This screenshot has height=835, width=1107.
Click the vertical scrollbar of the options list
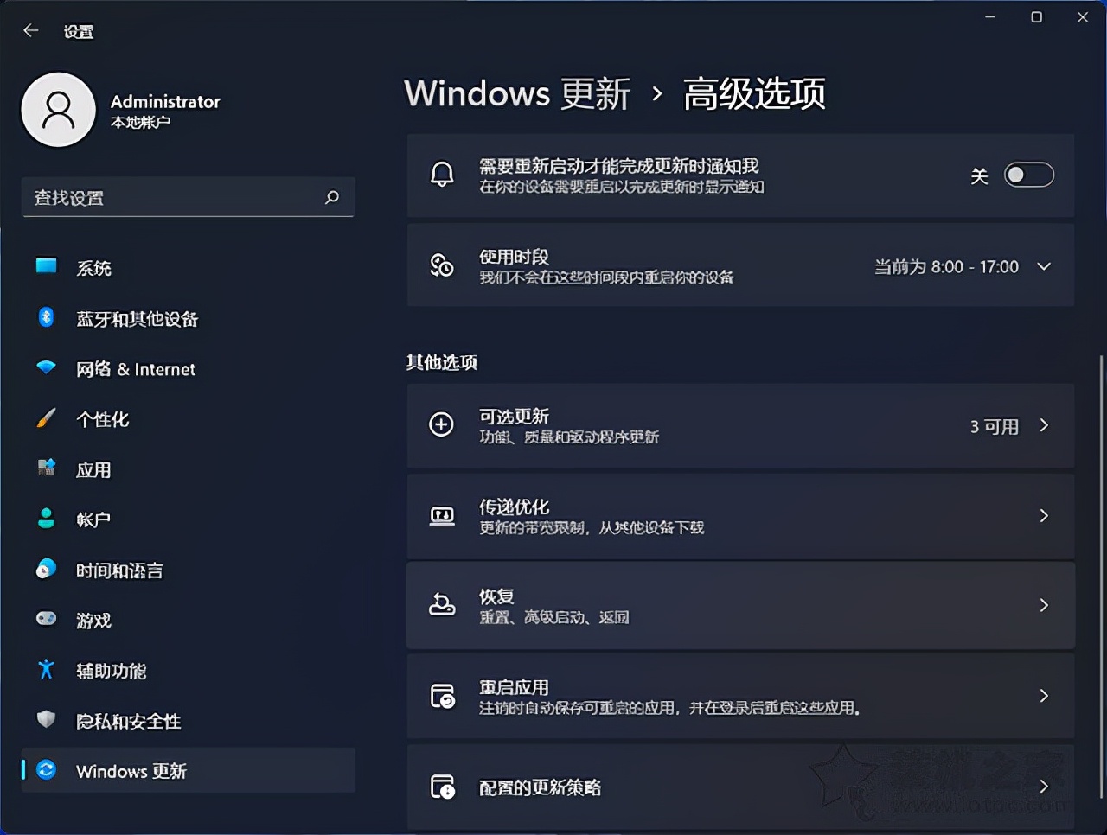pos(1101,575)
